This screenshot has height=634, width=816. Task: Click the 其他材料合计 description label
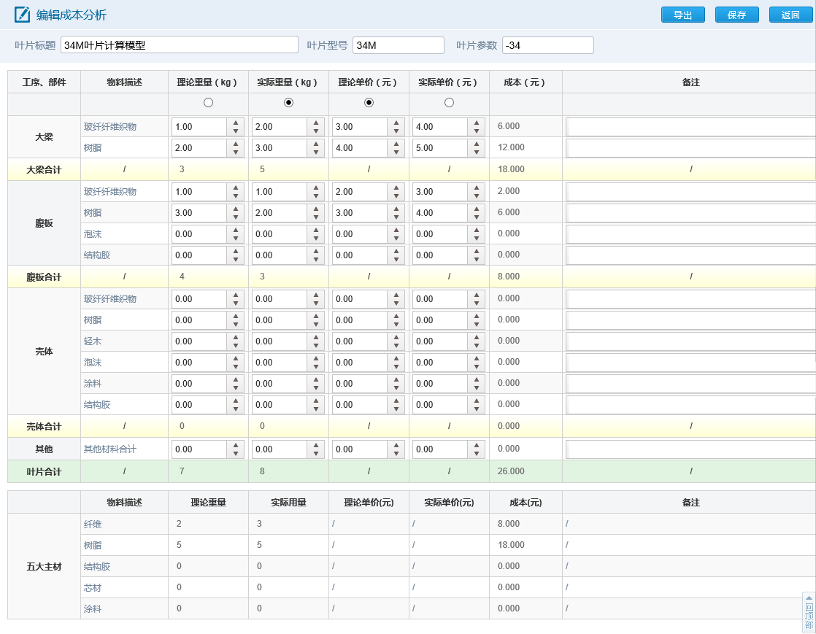click(x=109, y=449)
